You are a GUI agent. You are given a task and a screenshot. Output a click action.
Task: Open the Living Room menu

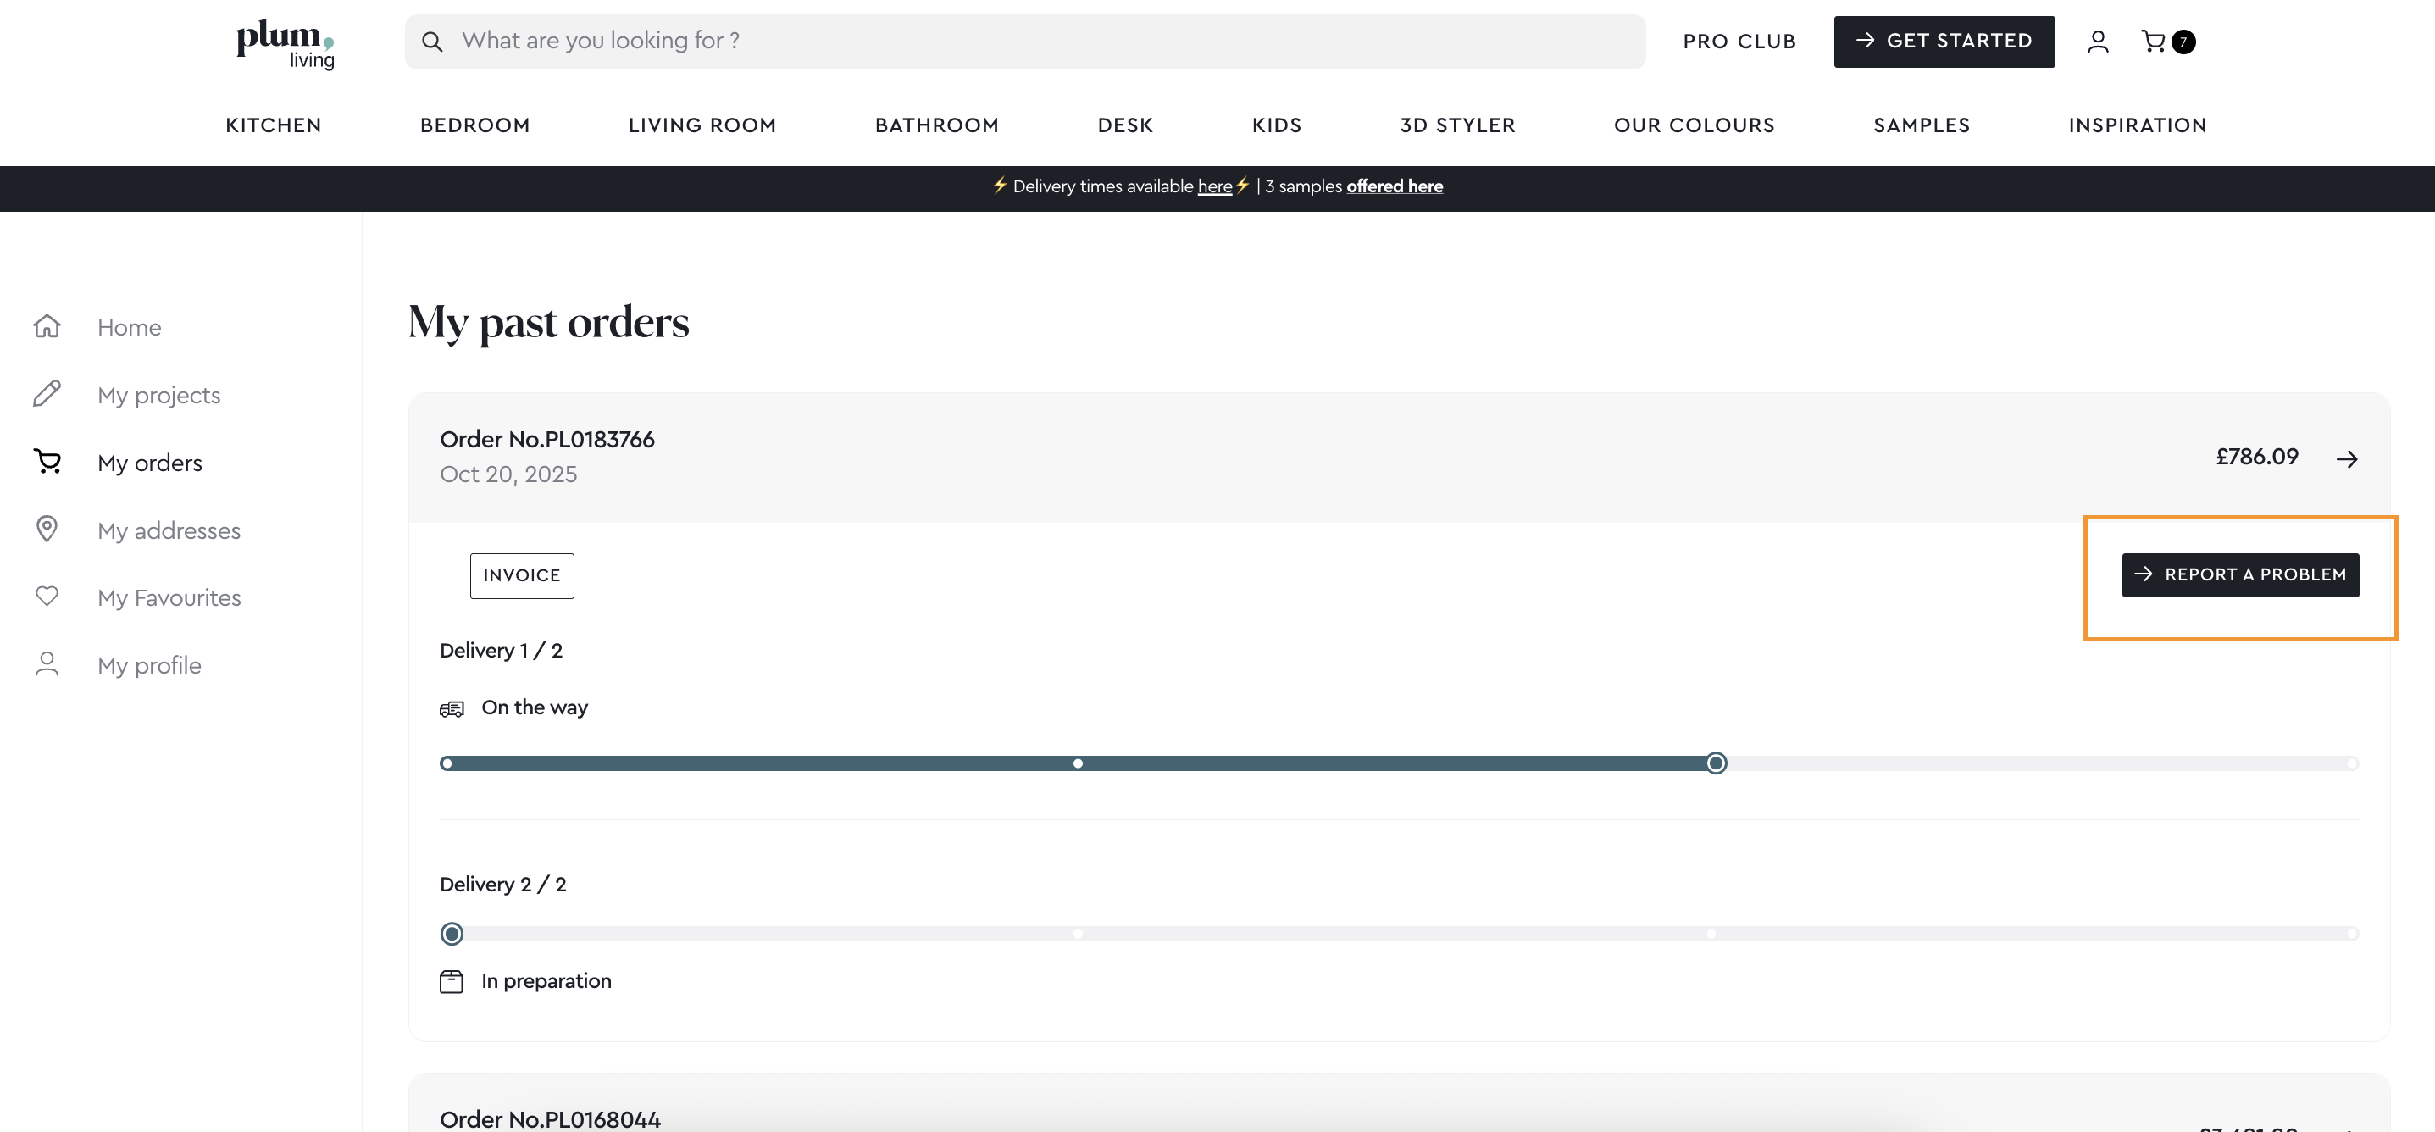pyautogui.click(x=702, y=125)
